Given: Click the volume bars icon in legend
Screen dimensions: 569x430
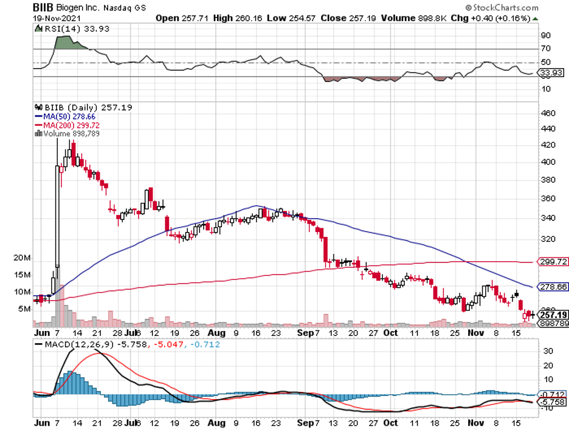Looking at the screenshot, I should [x=39, y=134].
